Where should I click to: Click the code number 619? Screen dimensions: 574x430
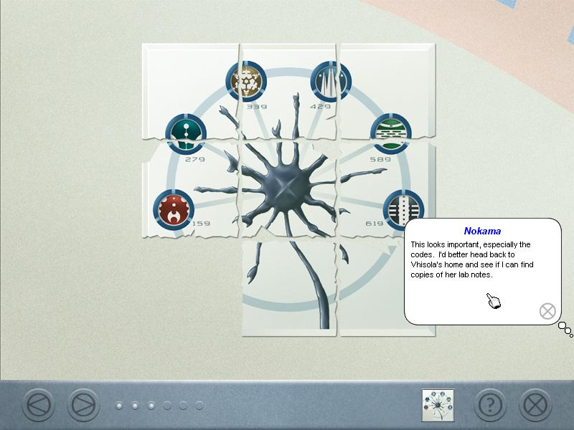375,224
